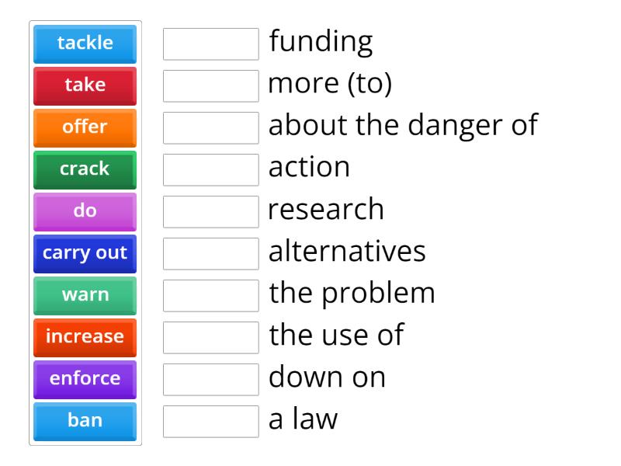Select the blank box next to 'a law'
Image resolution: width=621 pixels, height=466 pixels.
tap(210, 422)
